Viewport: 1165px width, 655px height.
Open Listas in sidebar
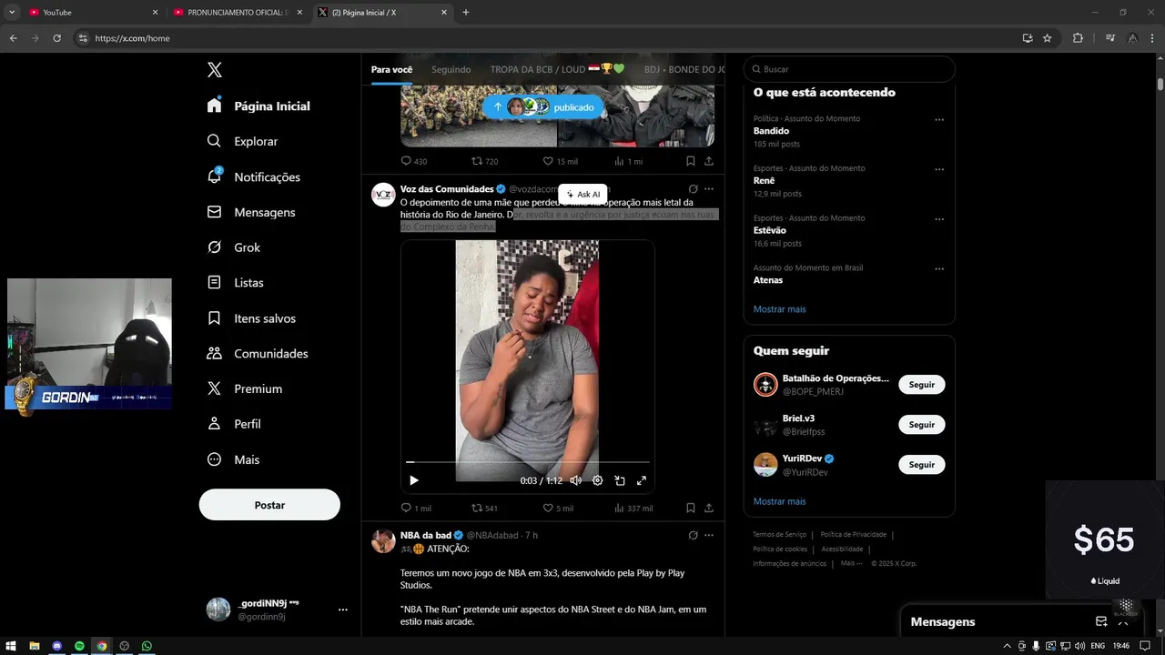235,283
